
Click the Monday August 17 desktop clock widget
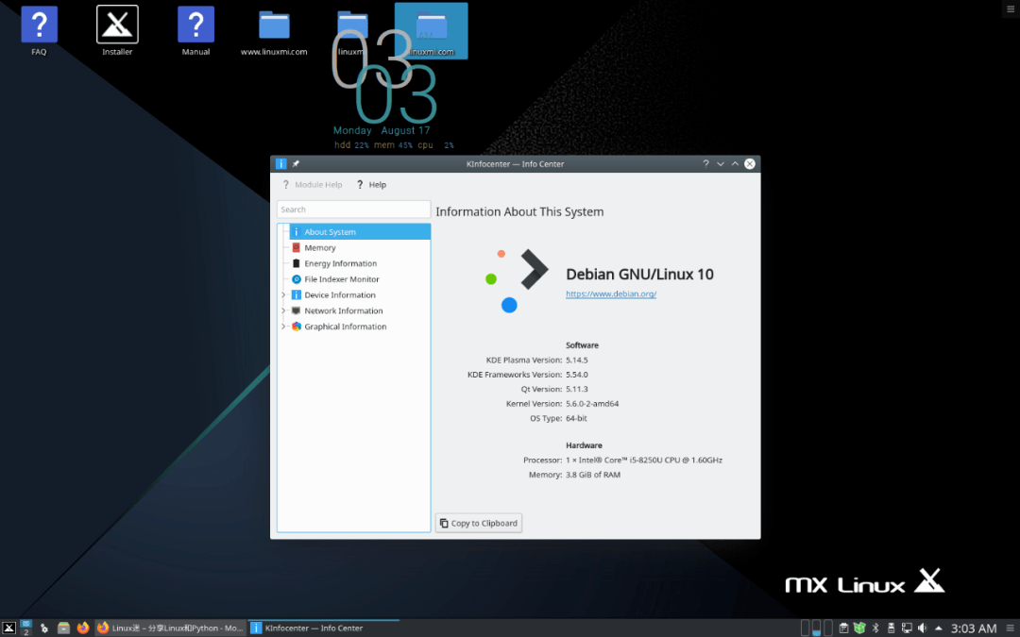coord(382,130)
